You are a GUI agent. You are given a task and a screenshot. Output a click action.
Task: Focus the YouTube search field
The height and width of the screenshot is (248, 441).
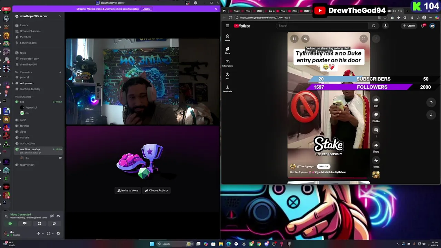point(322,25)
